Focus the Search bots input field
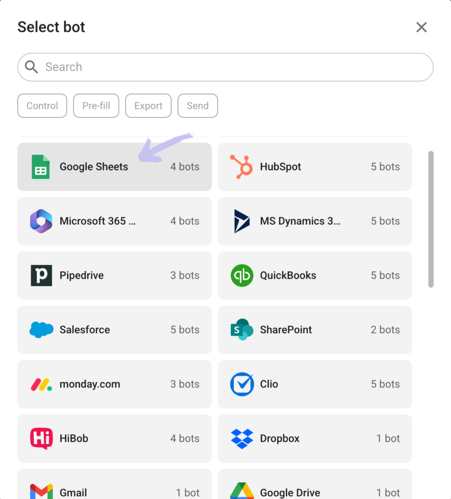 (225, 67)
